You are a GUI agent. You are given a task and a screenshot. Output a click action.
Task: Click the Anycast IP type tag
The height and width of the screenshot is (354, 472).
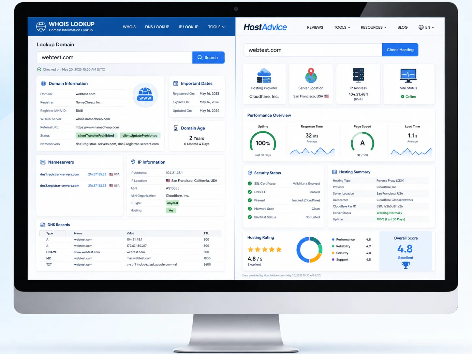click(x=173, y=203)
